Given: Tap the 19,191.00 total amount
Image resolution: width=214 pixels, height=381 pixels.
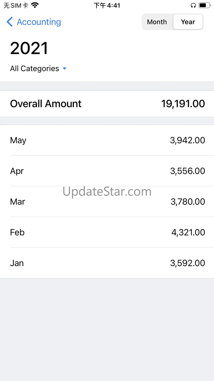Looking at the screenshot, I should (183, 104).
